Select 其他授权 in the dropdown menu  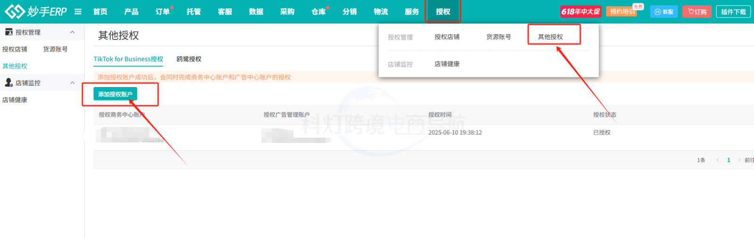(x=550, y=37)
